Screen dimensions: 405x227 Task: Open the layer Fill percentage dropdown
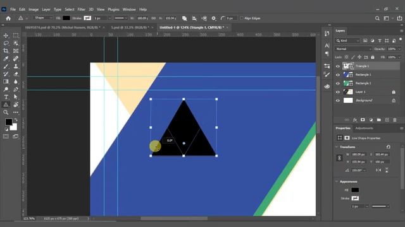pyautogui.click(x=399, y=57)
